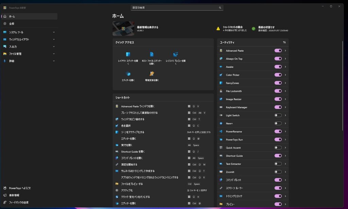Click フィードバックの送信 link

point(18,203)
